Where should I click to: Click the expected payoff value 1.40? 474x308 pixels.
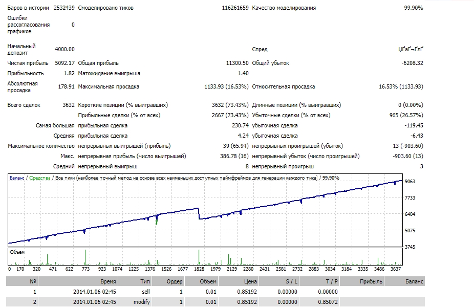[243, 74]
